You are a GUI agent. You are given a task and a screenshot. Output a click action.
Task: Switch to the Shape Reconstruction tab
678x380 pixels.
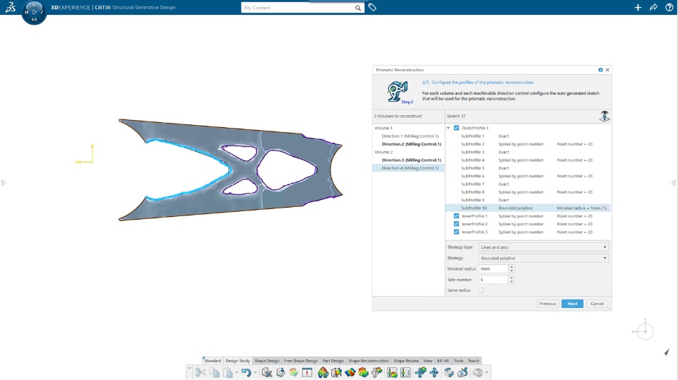[369, 360]
